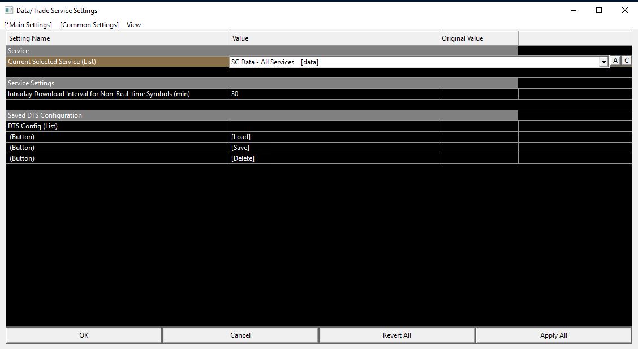Open the Main Settings menu
The height and width of the screenshot is (349, 638).
click(28, 25)
